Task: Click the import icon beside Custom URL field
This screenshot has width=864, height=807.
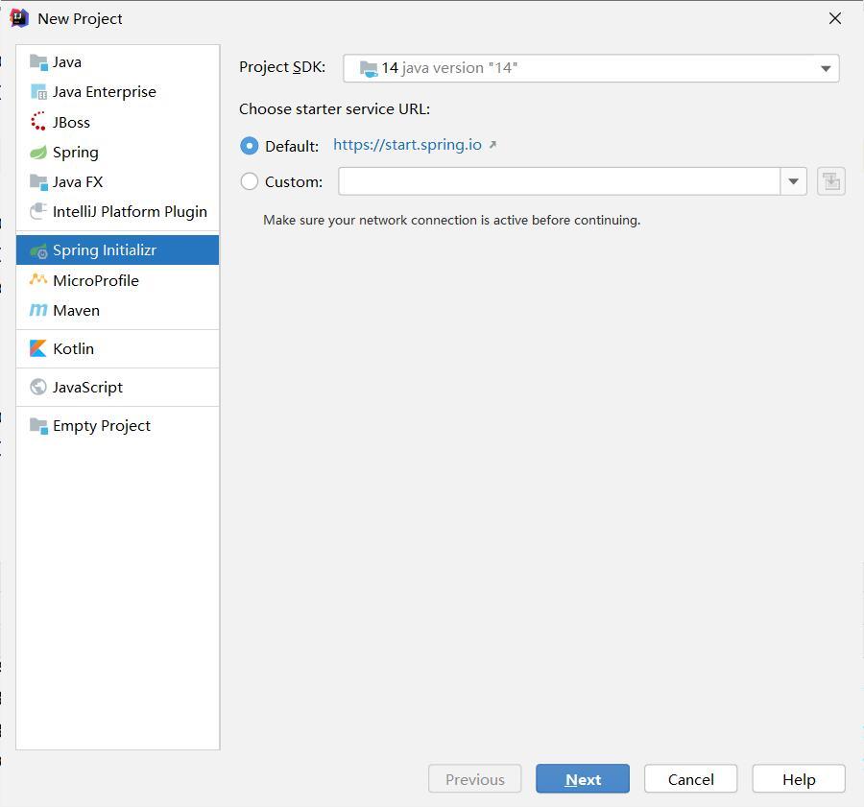Action: 831,181
